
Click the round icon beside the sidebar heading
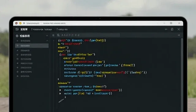tap(17, 36)
